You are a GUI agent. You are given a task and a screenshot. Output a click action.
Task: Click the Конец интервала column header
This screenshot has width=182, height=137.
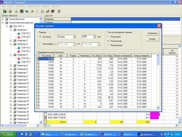(x=141, y=56)
